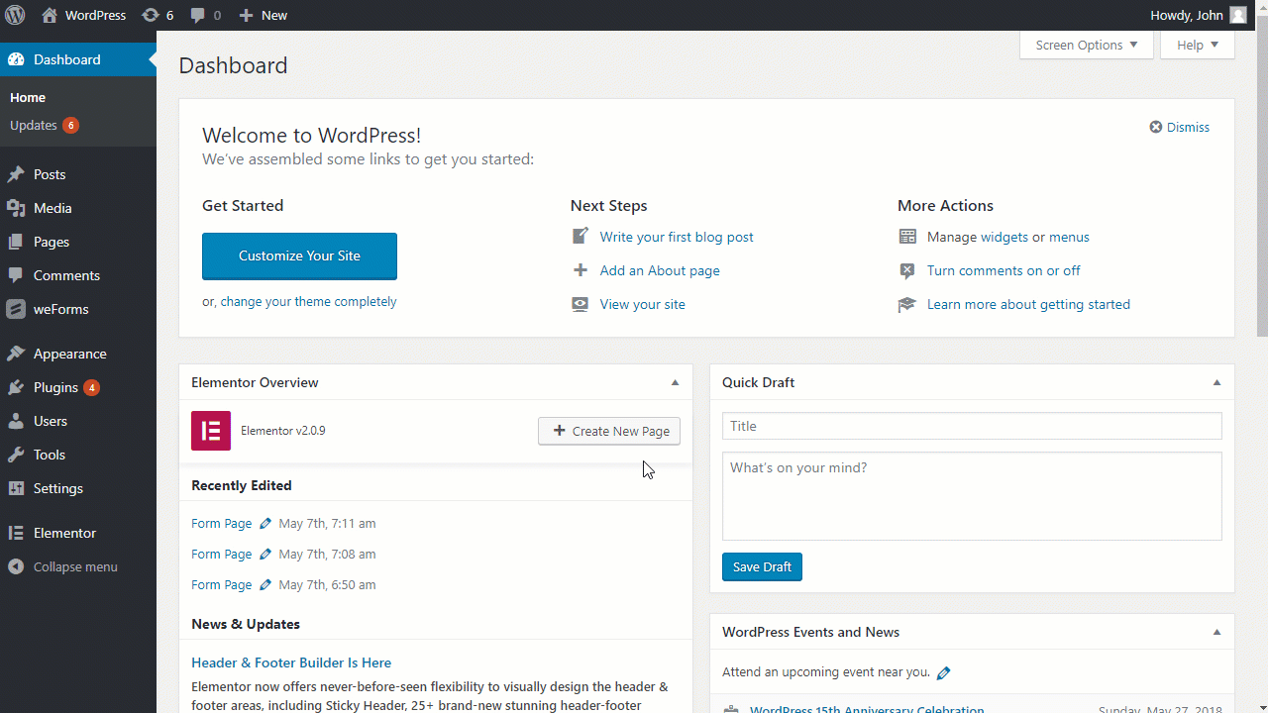Click edit pencil beside Form Page 6:50 am

coord(265,584)
